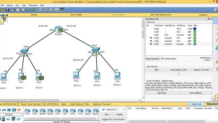Viewport: 218px width, 123px height.
Task: Open the View menu
Action: tap(17, 5)
